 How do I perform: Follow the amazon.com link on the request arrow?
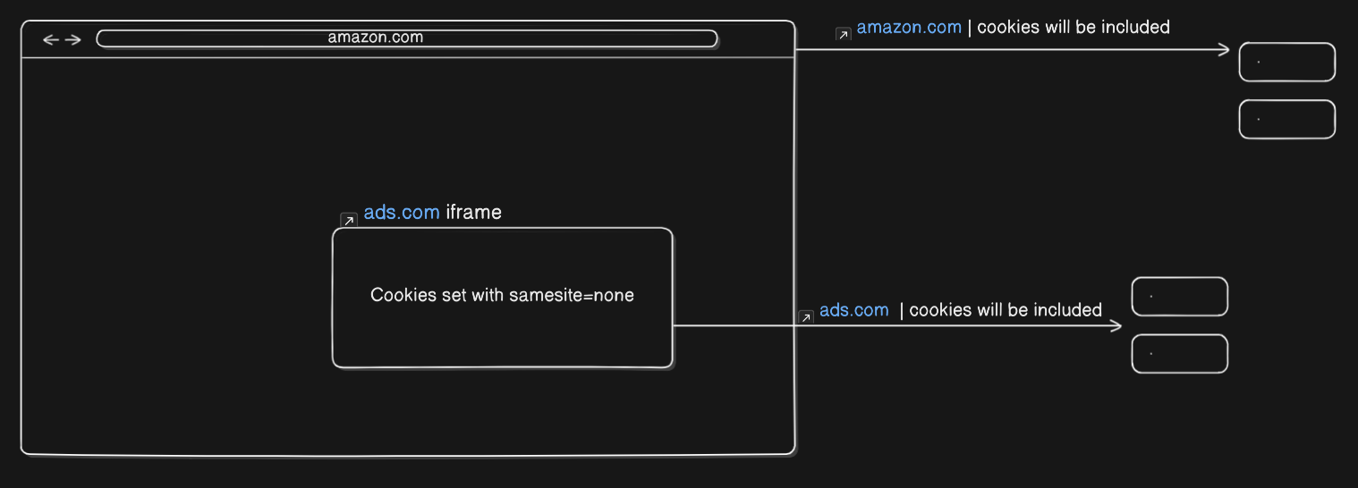pos(909,27)
